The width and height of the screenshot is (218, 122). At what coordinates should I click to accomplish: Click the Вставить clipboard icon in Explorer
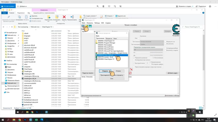[x=26, y=17]
